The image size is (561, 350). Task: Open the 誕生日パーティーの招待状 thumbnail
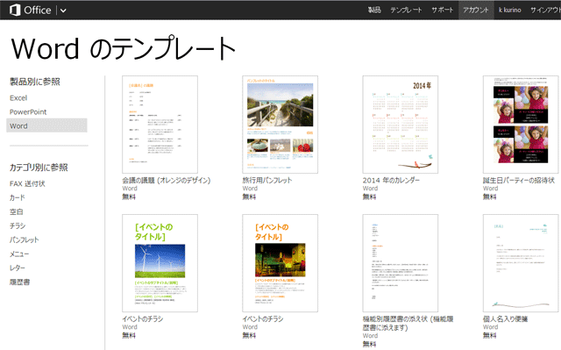tap(521, 125)
